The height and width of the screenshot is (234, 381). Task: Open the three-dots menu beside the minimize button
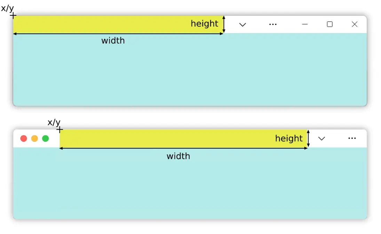point(273,24)
